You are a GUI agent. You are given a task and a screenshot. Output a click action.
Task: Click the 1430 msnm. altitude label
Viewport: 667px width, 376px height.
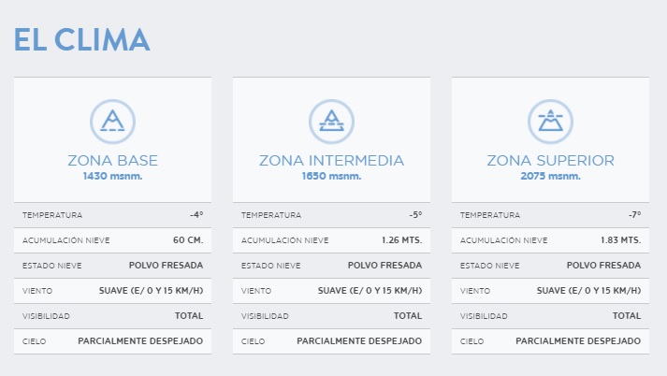112,176
